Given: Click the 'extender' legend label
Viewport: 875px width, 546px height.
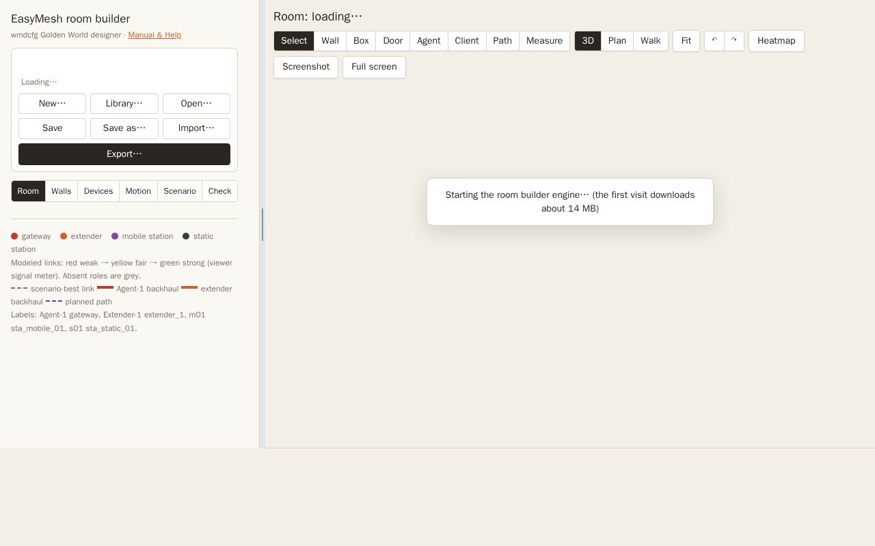Looking at the screenshot, I should point(86,236).
